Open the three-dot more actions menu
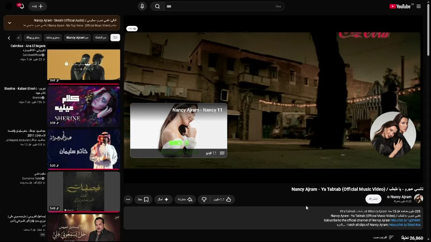The image size is (431, 242). point(128,199)
